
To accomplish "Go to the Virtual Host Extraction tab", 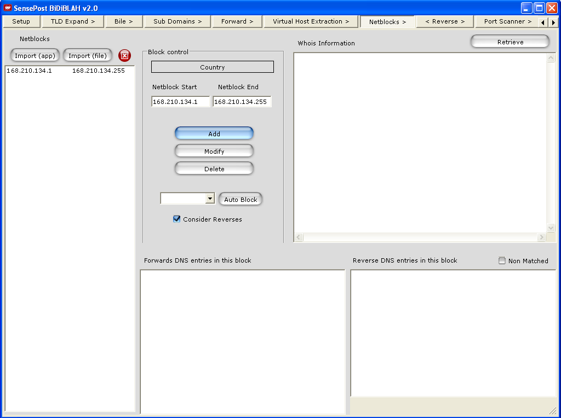I will 311,21.
